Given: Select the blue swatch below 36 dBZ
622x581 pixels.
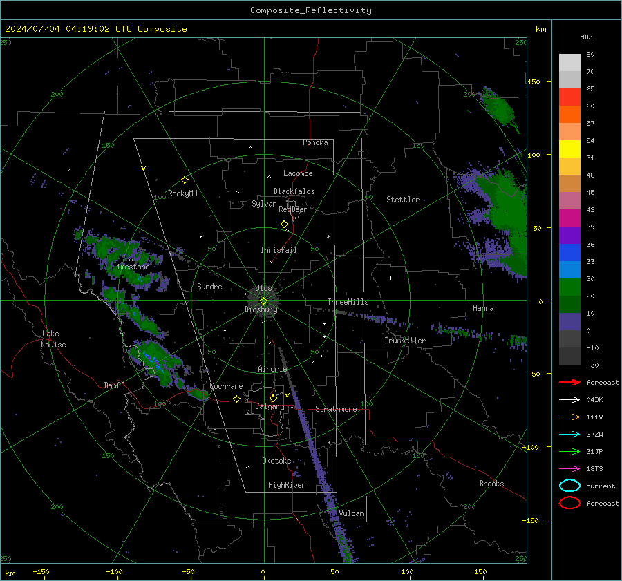Looking at the screenshot, I should coord(569,253).
